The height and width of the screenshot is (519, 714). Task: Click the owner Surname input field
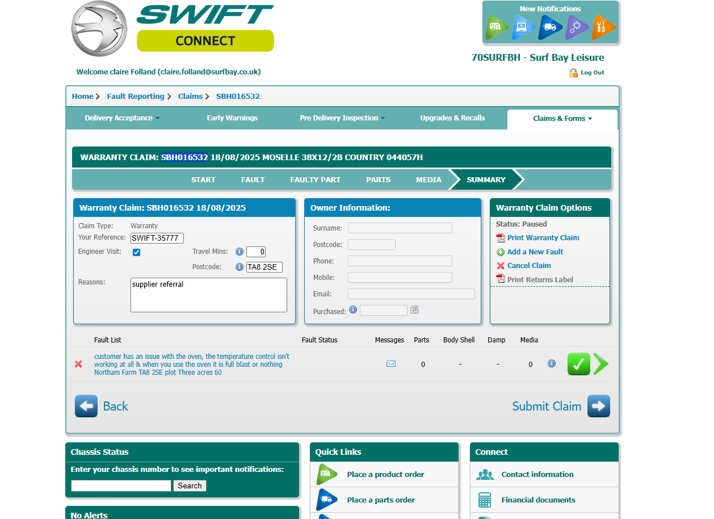click(400, 228)
